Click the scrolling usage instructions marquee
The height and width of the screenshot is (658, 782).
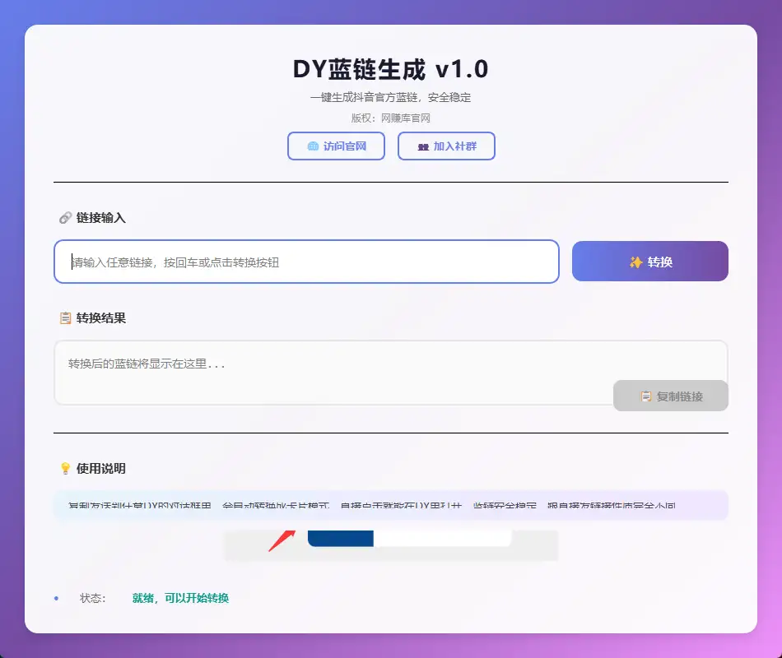(391, 505)
